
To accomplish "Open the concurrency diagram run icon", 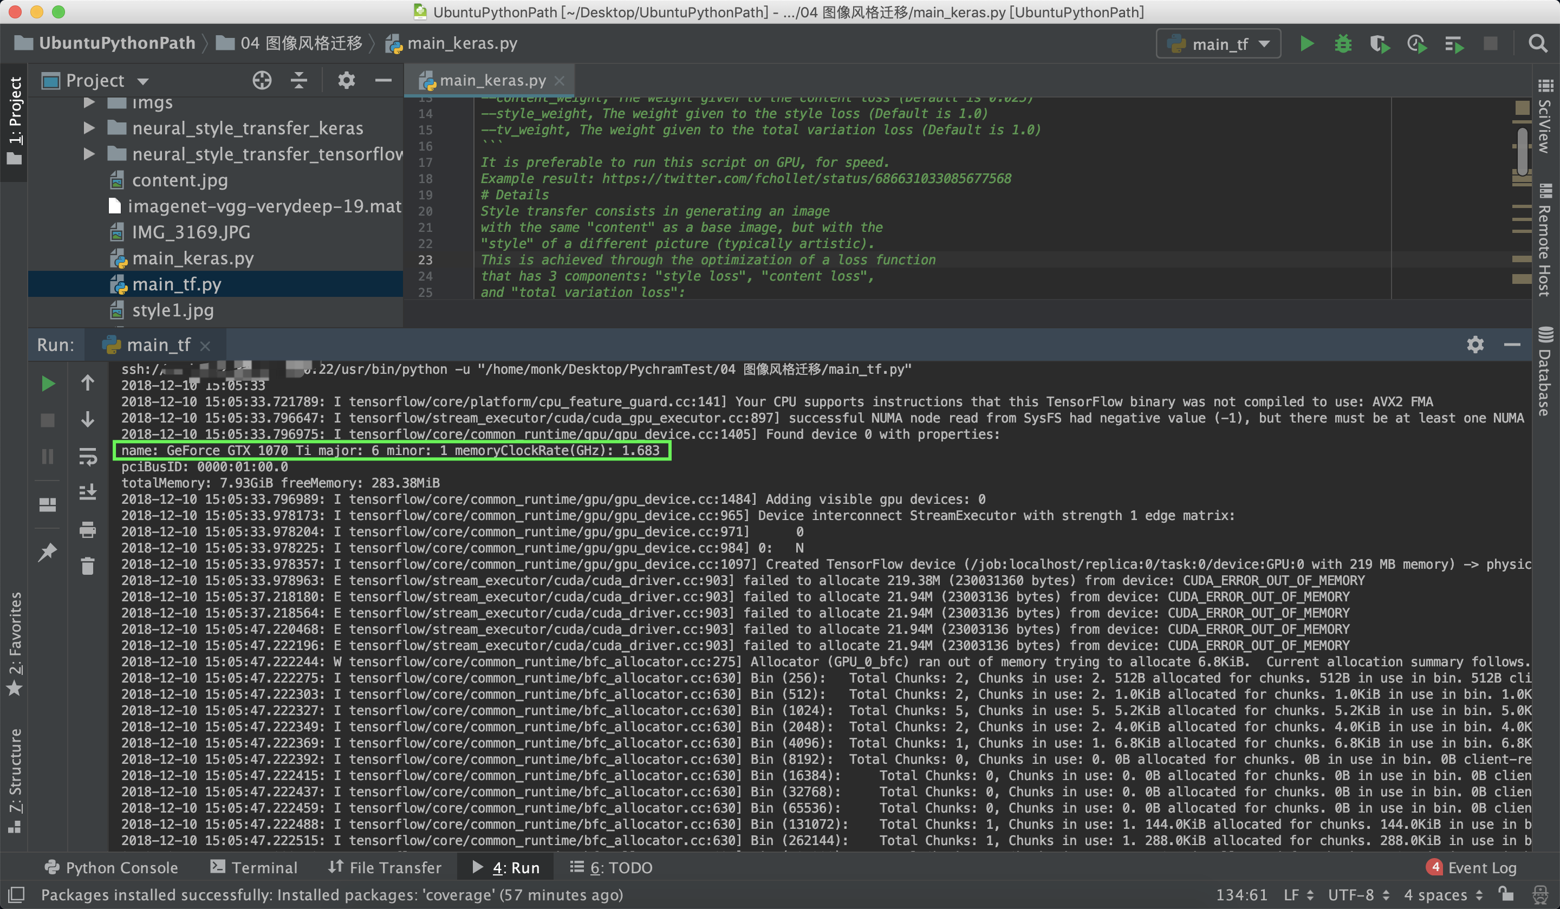I will tap(1454, 44).
